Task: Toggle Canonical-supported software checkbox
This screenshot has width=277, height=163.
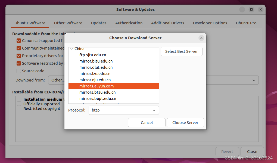Action: [x=19, y=41]
